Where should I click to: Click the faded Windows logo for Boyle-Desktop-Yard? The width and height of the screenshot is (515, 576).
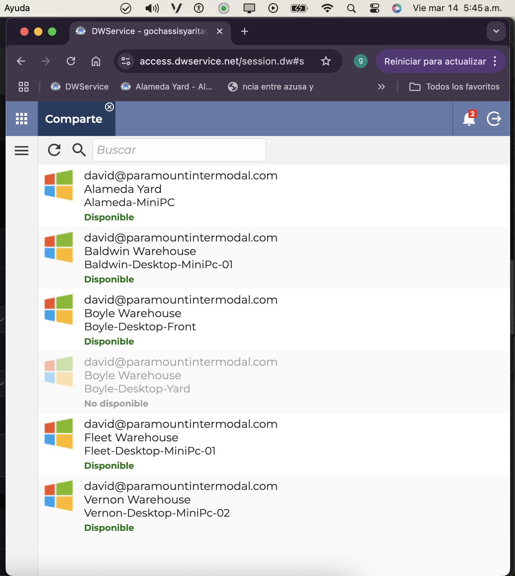59,371
